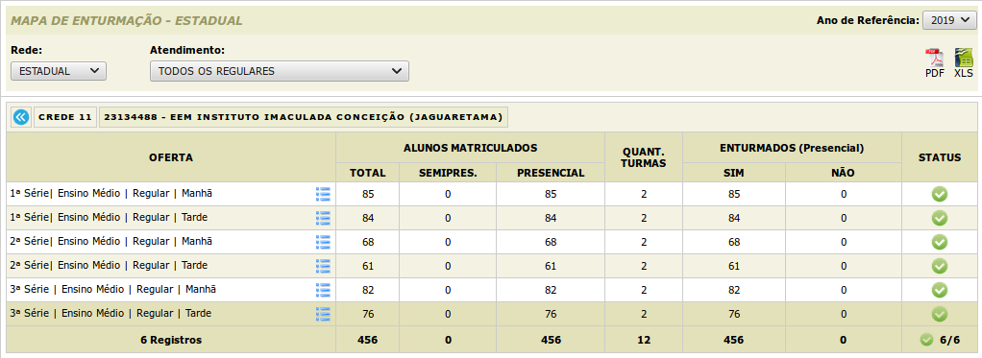Click total value 76 for 3ª Série Tarde
The height and width of the screenshot is (358, 982).
[x=368, y=314]
